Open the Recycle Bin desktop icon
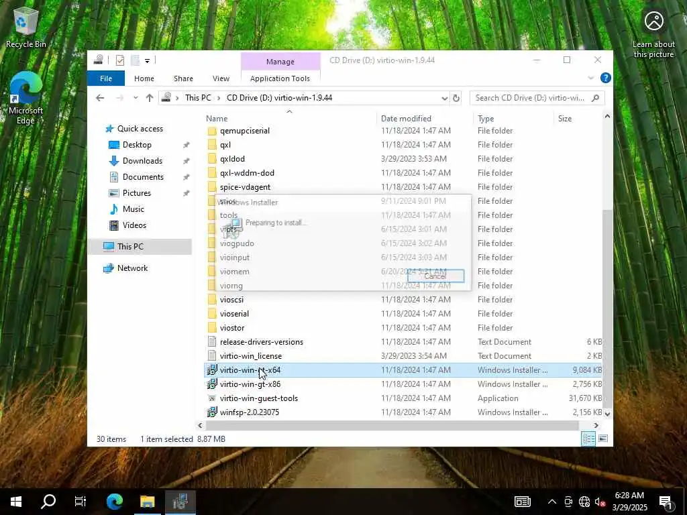687x515 pixels. click(26, 27)
